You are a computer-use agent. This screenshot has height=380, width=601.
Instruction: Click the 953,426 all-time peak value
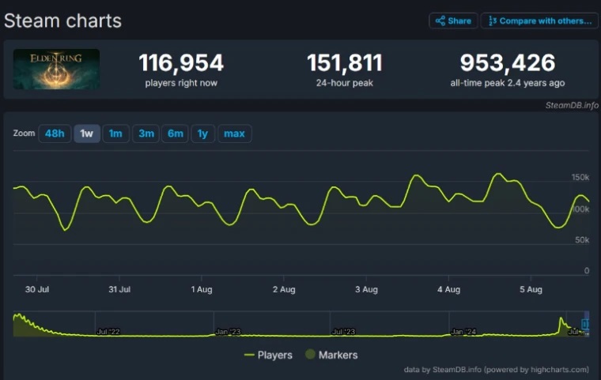click(x=508, y=62)
